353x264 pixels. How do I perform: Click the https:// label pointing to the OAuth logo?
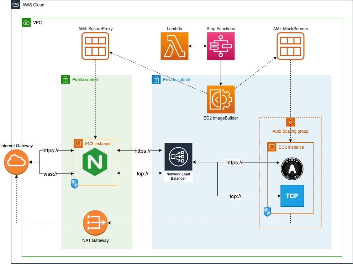(x=235, y=163)
